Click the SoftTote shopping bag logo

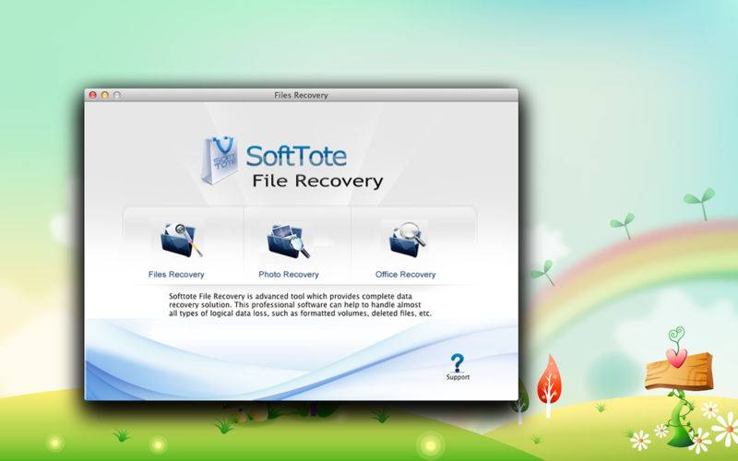pyautogui.click(x=219, y=160)
